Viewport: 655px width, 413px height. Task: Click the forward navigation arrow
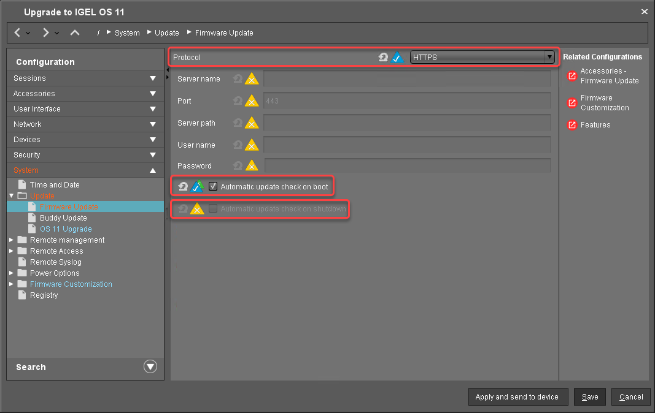46,32
